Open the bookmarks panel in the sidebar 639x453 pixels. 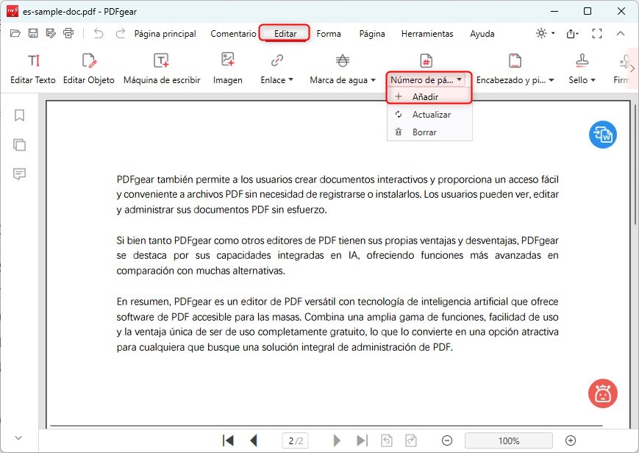point(18,115)
